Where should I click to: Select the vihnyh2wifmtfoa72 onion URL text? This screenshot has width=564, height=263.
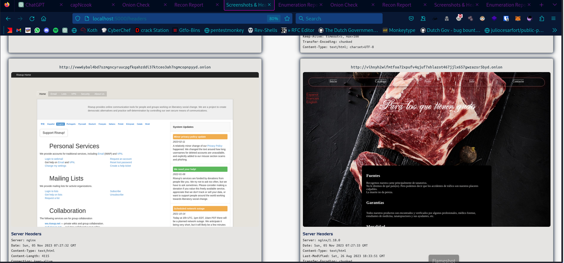(426, 67)
